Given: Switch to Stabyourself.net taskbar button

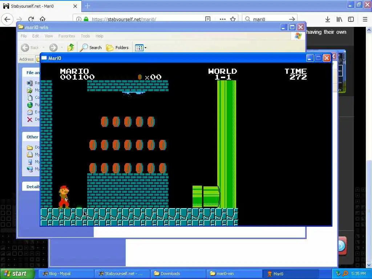Looking at the screenshot, I should (122, 274).
